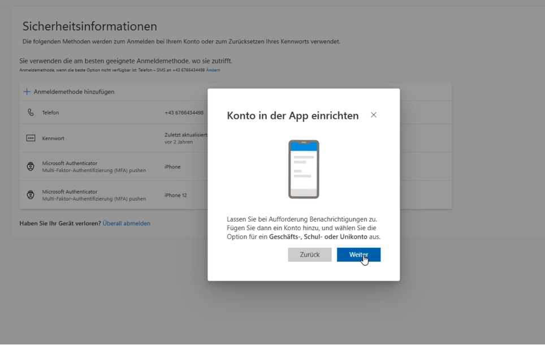Click the phone number +43 6766434498 in the Telefon row
This screenshot has width=545, height=345.
pos(184,113)
